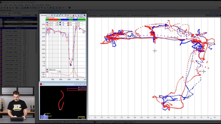Click the blue lap time box in track map
The width and height of the screenshot is (221, 124).
pos(77,87)
